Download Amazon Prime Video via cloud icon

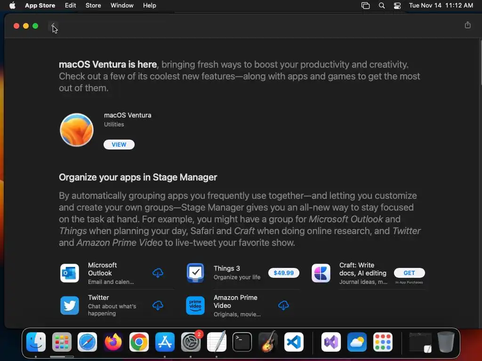(283, 306)
